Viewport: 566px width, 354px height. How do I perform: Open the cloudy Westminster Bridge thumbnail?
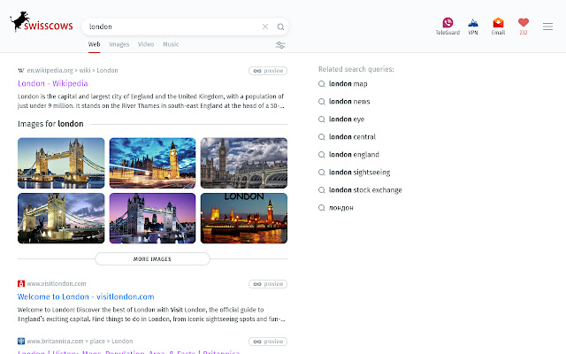(x=244, y=163)
